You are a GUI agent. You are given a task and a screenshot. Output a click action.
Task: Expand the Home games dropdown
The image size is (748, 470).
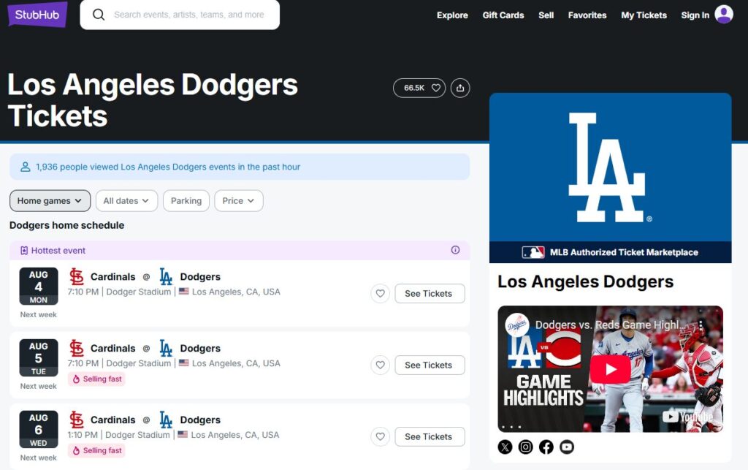pos(50,201)
